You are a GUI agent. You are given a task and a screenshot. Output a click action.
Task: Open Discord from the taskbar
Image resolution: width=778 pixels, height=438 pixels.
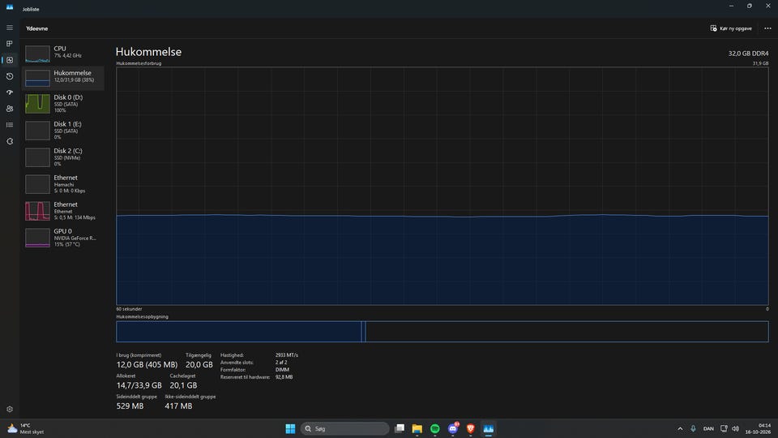pyautogui.click(x=453, y=428)
